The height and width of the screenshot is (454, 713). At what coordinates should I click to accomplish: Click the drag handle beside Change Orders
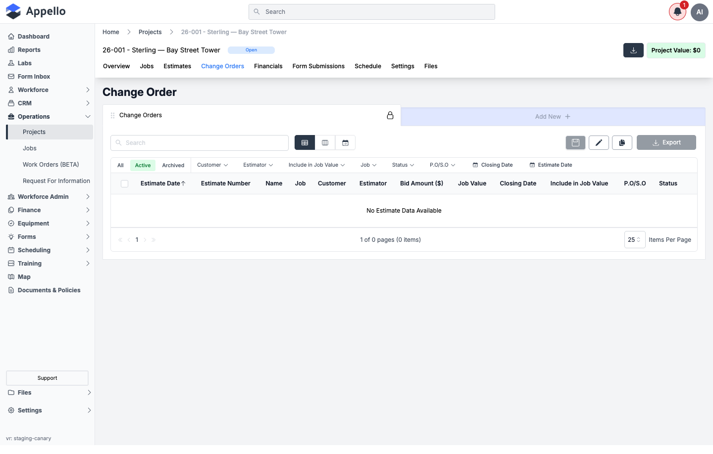pos(112,115)
